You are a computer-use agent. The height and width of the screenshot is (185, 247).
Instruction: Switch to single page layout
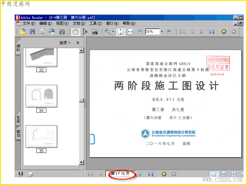click(x=214, y=174)
